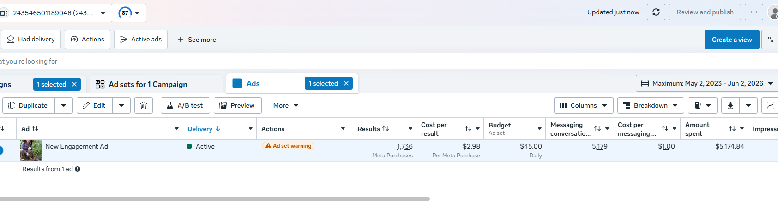Sort by Messaging conversations arrows

597,129
